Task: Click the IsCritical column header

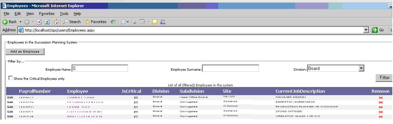Action: pyautogui.click(x=132, y=91)
